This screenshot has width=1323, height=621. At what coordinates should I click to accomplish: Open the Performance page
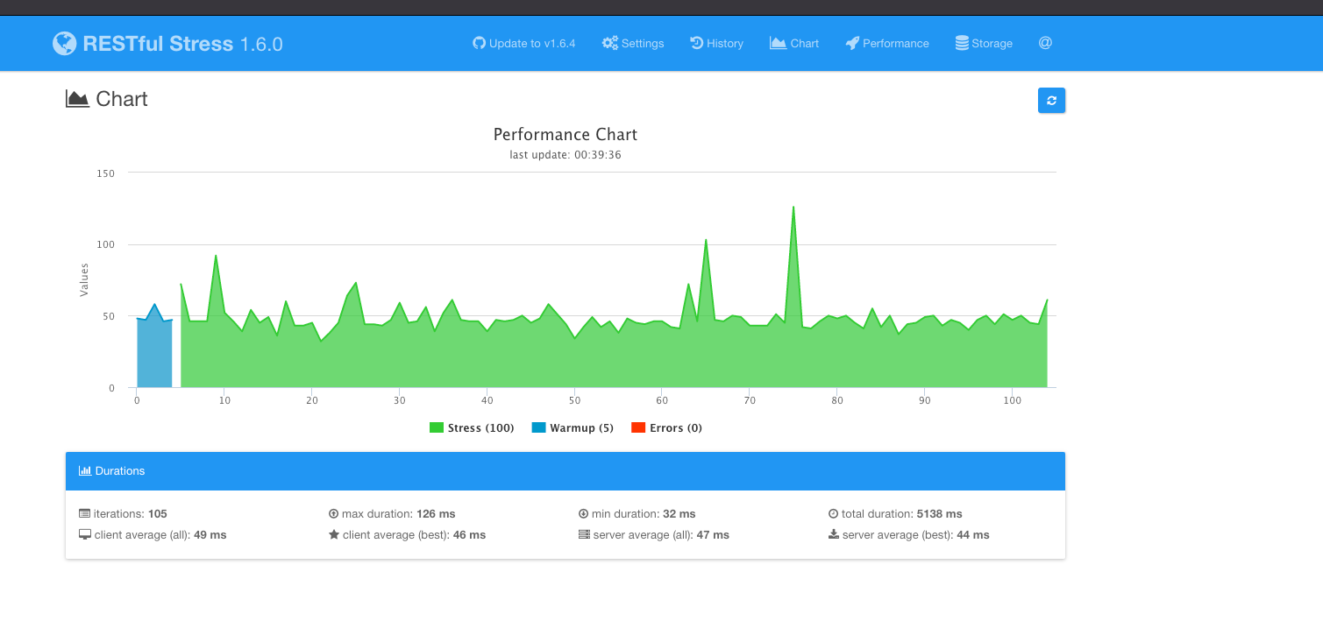(x=887, y=43)
